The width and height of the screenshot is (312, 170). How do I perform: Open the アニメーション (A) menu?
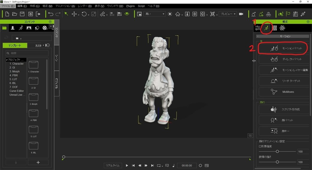point(65,6)
